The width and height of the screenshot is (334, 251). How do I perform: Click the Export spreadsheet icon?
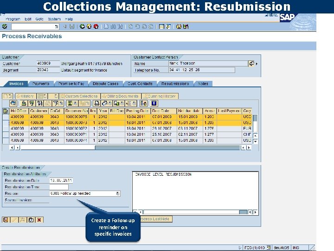116,103
